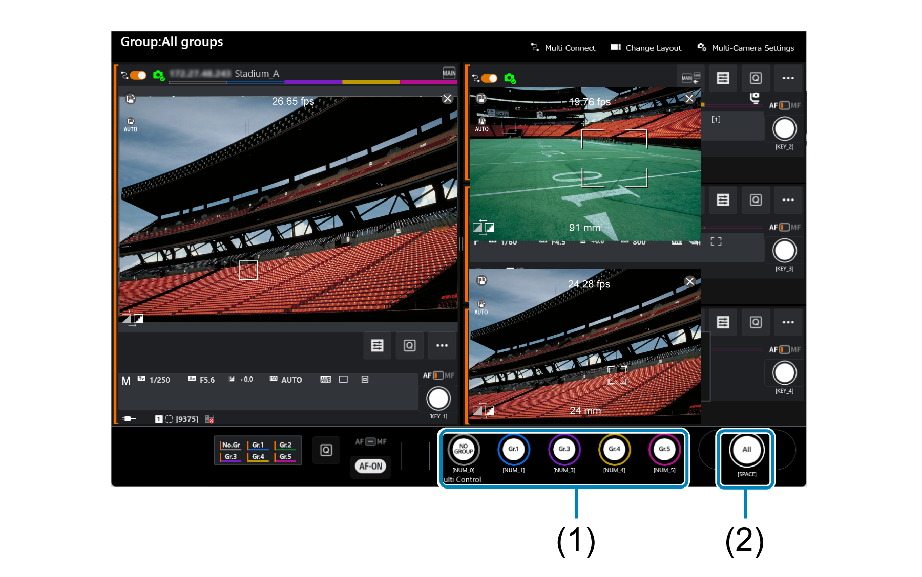Open second camera Quick control Q
The height and width of the screenshot is (577, 922).
[x=756, y=78]
